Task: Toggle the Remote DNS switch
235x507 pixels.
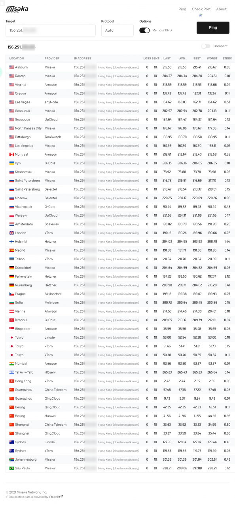Action: click(144, 30)
